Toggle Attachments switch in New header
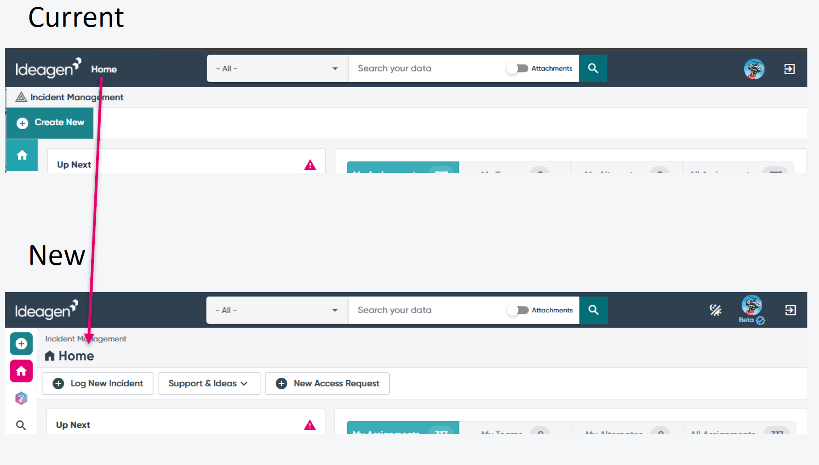Viewport: 819px width, 465px height. [518, 310]
